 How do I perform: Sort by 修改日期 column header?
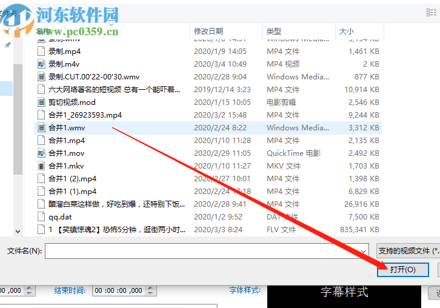point(208,31)
